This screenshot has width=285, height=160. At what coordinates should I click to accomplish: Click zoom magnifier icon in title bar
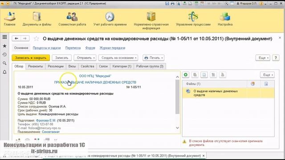pyautogui.click(x=226, y=4)
